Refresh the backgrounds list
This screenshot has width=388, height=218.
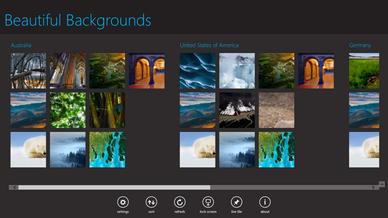(x=180, y=202)
